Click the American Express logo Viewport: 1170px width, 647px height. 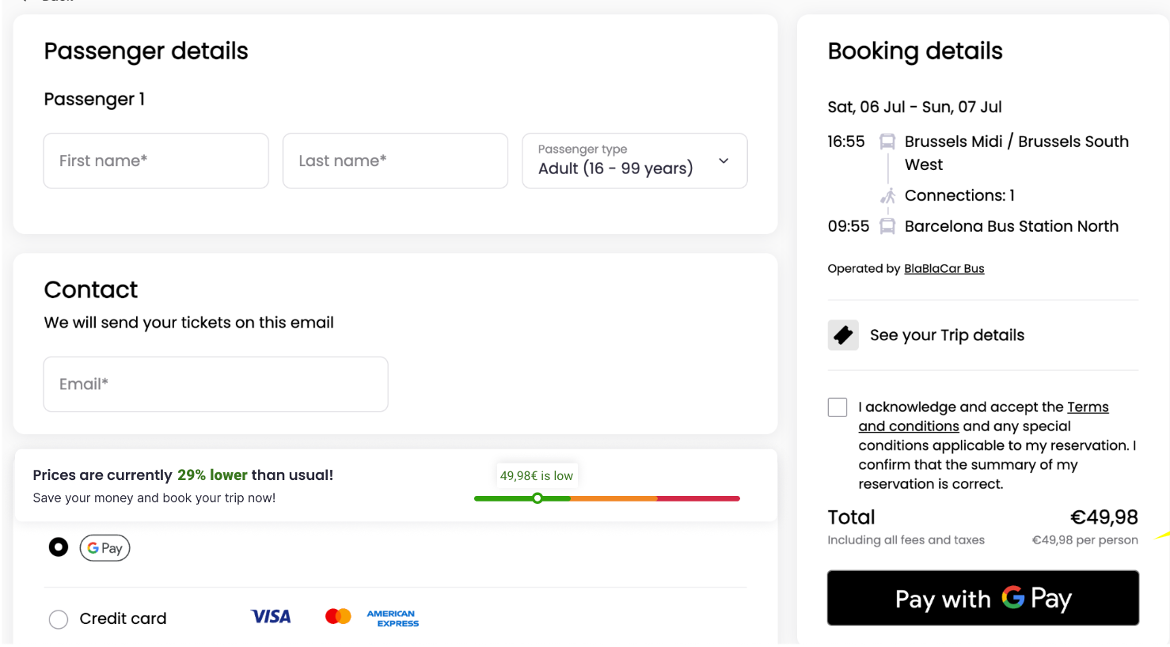[393, 619]
